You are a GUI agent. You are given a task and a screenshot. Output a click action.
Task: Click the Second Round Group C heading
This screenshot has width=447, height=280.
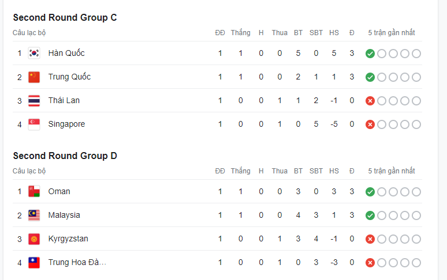[x=65, y=17]
